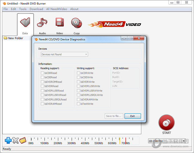The width and height of the screenshot is (194, 153).
Task: Click the yellow marker on capacity ruler
Action: click(120, 141)
